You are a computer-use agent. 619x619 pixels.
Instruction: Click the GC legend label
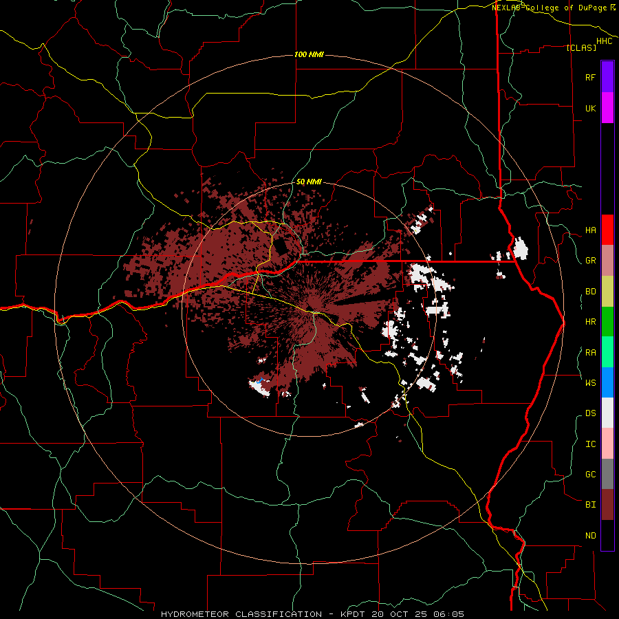coord(590,475)
